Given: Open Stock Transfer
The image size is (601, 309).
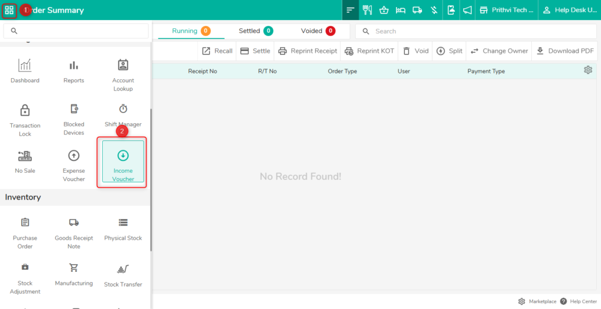Looking at the screenshot, I should (x=123, y=275).
